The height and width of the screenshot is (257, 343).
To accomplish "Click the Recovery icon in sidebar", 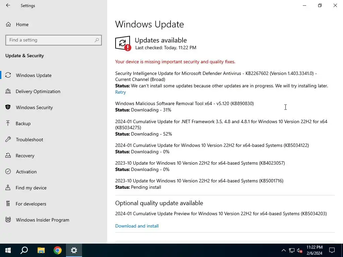I will [8, 155].
